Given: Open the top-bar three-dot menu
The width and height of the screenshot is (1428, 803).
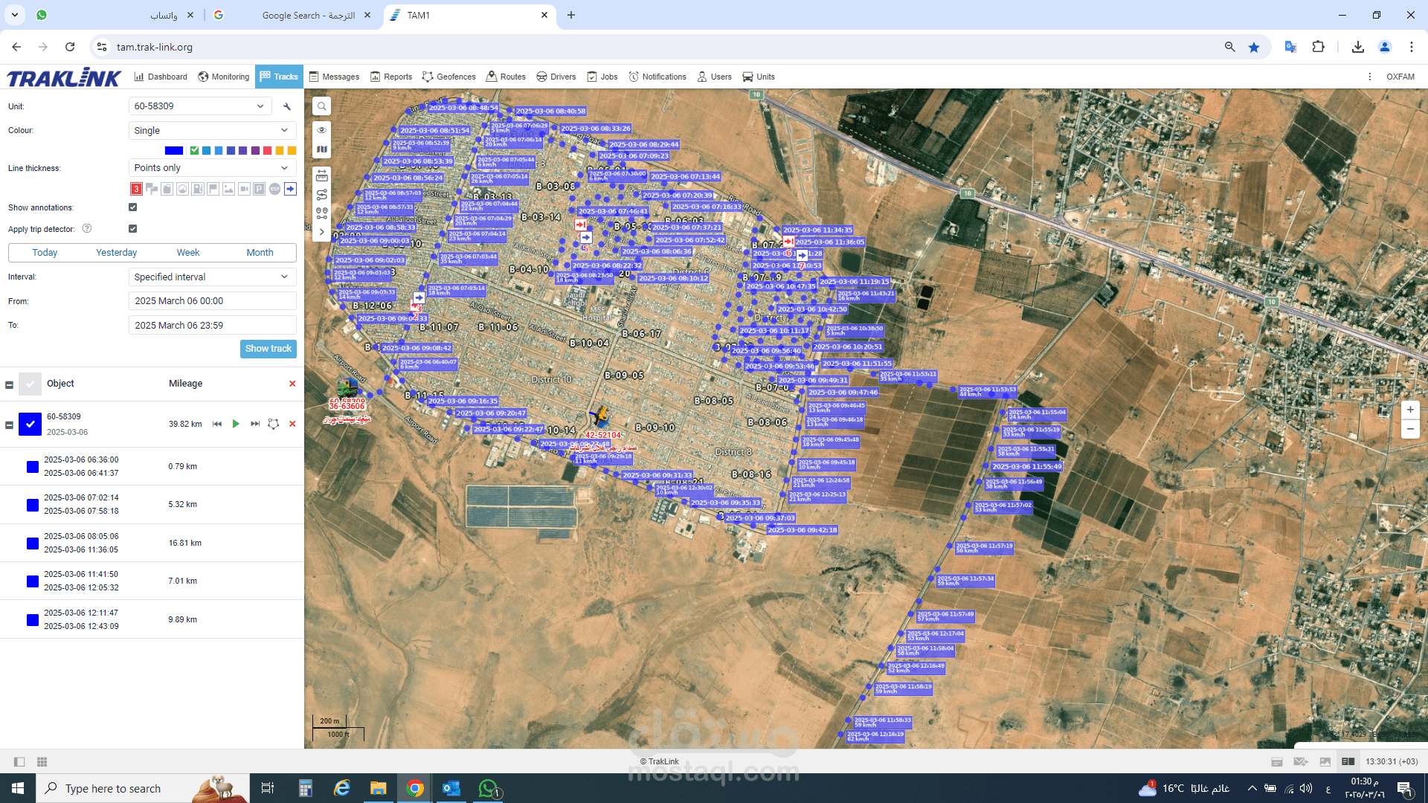Looking at the screenshot, I should click(x=1370, y=77).
